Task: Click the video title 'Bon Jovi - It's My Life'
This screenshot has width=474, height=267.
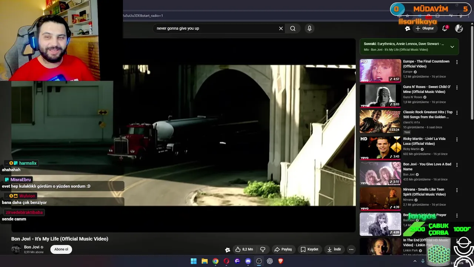Action: pos(60,239)
